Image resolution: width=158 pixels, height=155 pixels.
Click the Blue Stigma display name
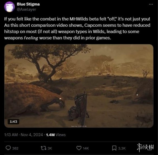point(28,4)
